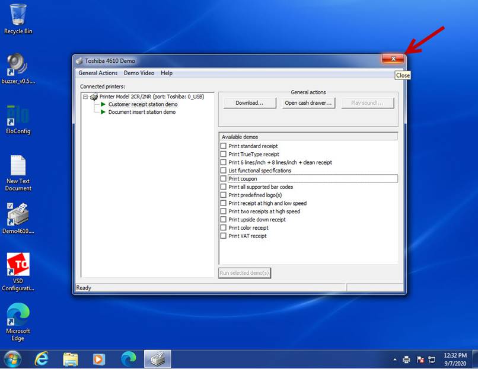Open Microsoft Edge desktop shortcut
478x369 pixels.
(18, 315)
